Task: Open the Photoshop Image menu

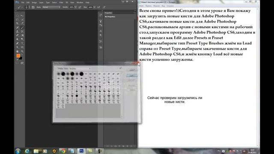Action: (34, 3)
